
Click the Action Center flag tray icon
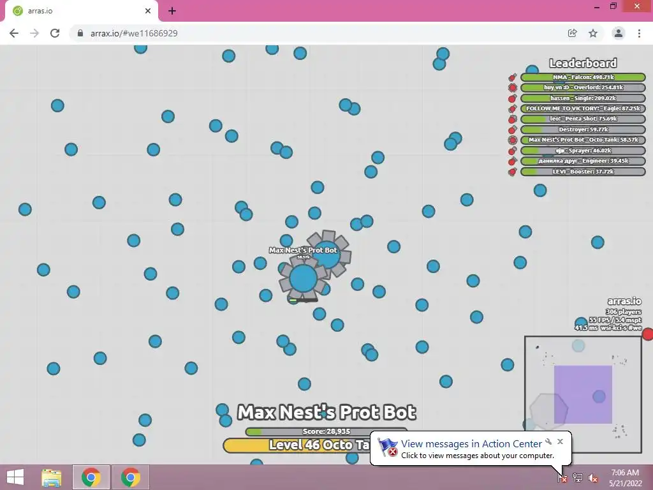click(562, 477)
